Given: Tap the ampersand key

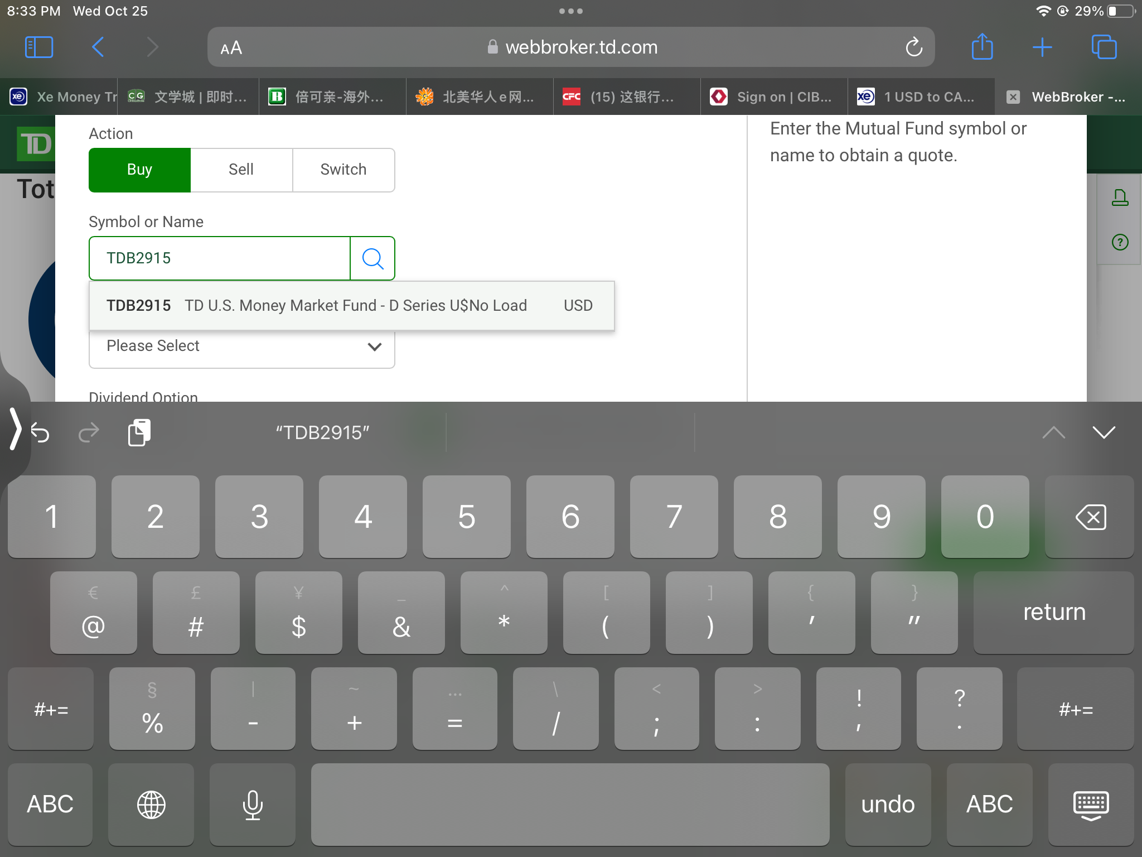Looking at the screenshot, I should (x=401, y=613).
